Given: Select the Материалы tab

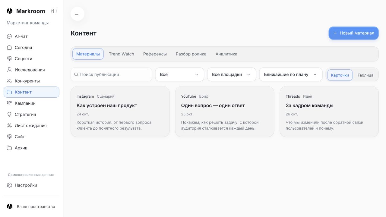Looking at the screenshot, I should click(x=88, y=54).
